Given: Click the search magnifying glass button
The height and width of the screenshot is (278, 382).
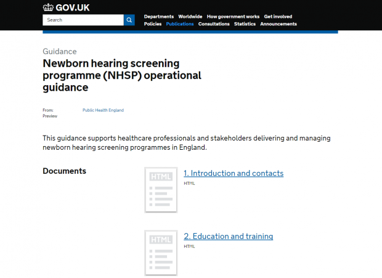Looking at the screenshot, I should point(129,20).
